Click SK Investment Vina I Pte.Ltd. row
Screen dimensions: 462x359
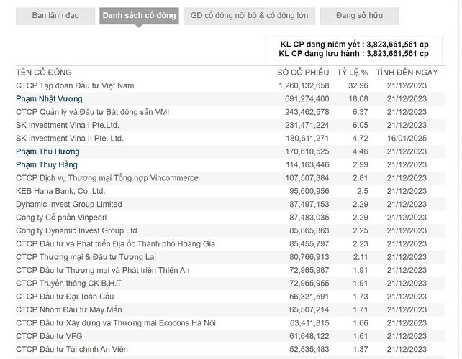(67, 125)
